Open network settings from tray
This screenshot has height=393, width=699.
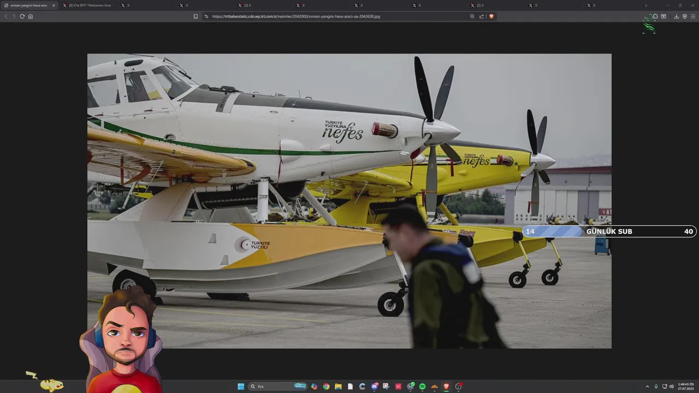coord(664,386)
